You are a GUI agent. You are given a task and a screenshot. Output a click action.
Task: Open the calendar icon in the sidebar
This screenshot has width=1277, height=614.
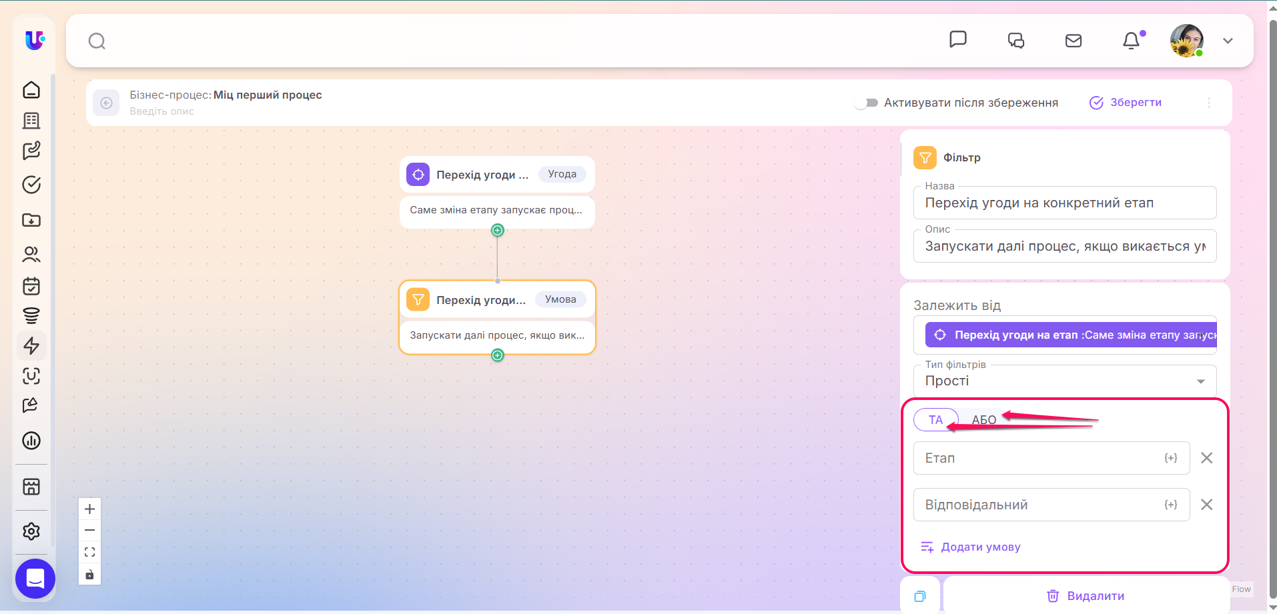click(x=31, y=286)
